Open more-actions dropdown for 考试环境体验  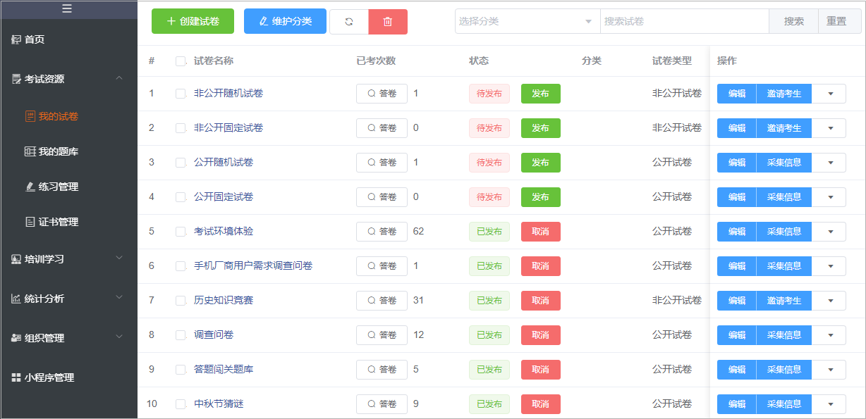[829, 232]
